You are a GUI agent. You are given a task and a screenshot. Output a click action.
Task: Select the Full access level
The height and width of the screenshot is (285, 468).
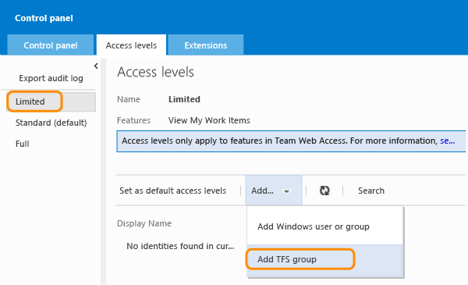(x=23, y=144)
